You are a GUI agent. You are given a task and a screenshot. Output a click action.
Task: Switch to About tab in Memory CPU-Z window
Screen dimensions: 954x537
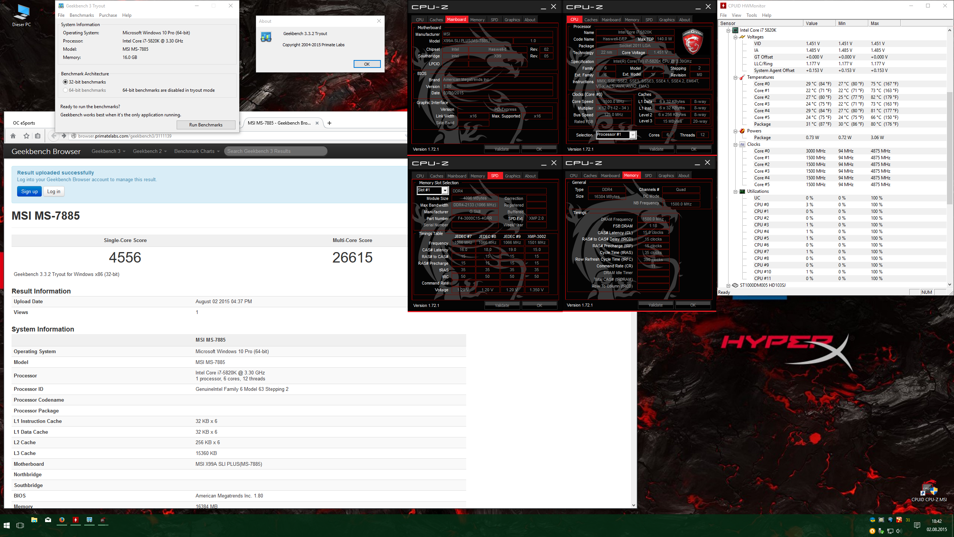point(683,176)
